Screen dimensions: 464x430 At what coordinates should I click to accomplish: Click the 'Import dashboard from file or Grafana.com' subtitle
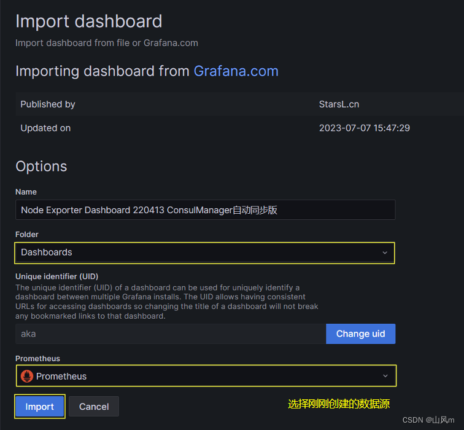point(107,43)
